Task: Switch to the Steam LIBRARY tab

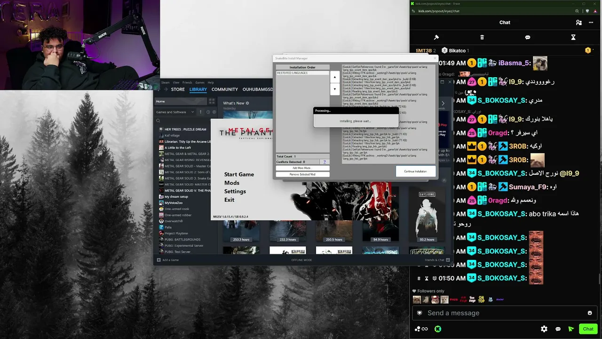Action: coord(198,89)
